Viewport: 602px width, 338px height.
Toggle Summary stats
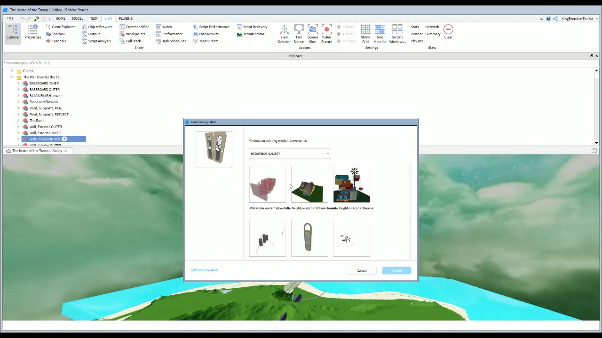click(x=433, y=34)
